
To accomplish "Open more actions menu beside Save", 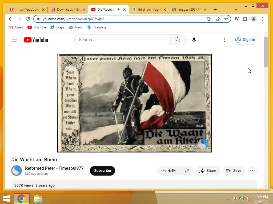I will tap(252, 171).
